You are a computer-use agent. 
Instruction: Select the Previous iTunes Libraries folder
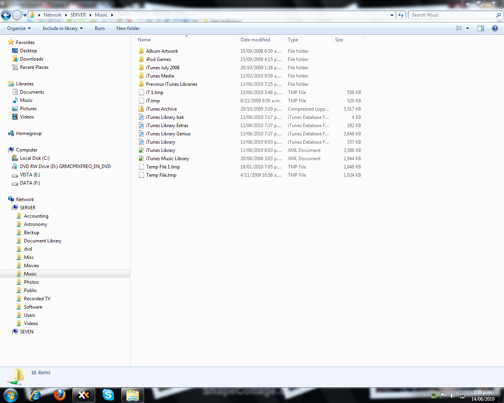coord(172,84)
